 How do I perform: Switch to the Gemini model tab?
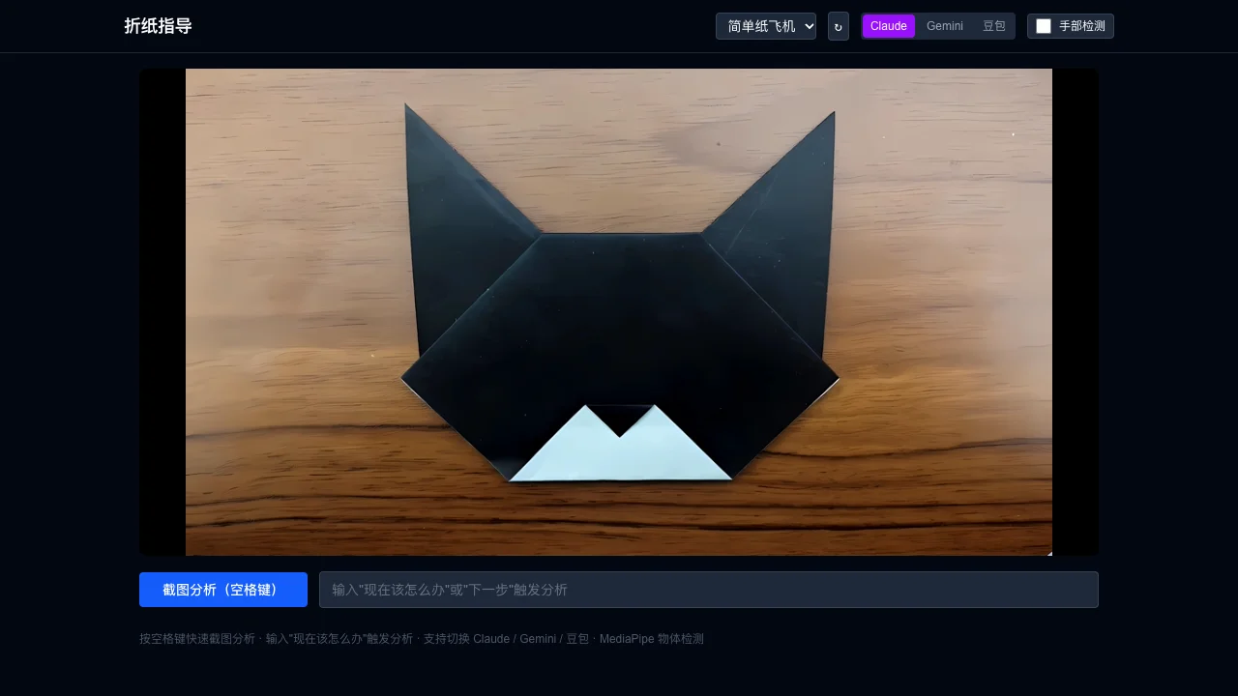click(x=945, y=26)
